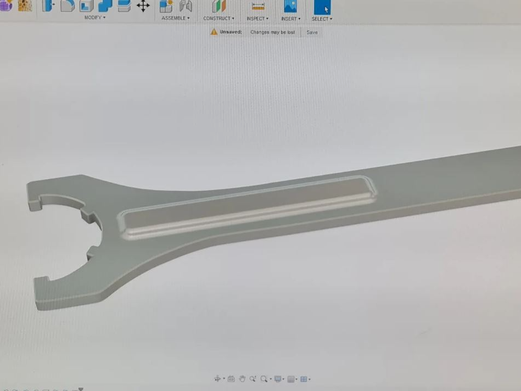Expand the Orbit type dropdown arrow
The height and width of the screenshot is (391, 521).
[224, 379]
